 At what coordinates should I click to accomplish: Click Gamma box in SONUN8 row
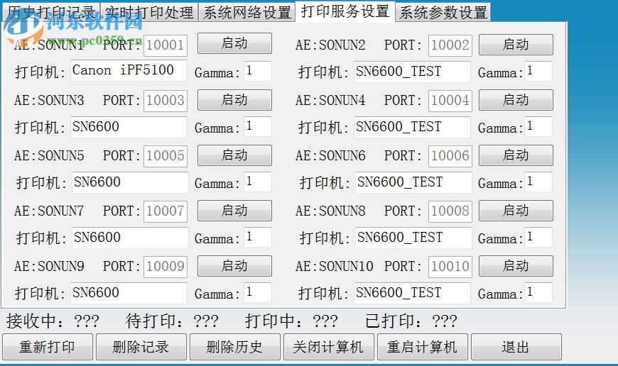[538, 238]
